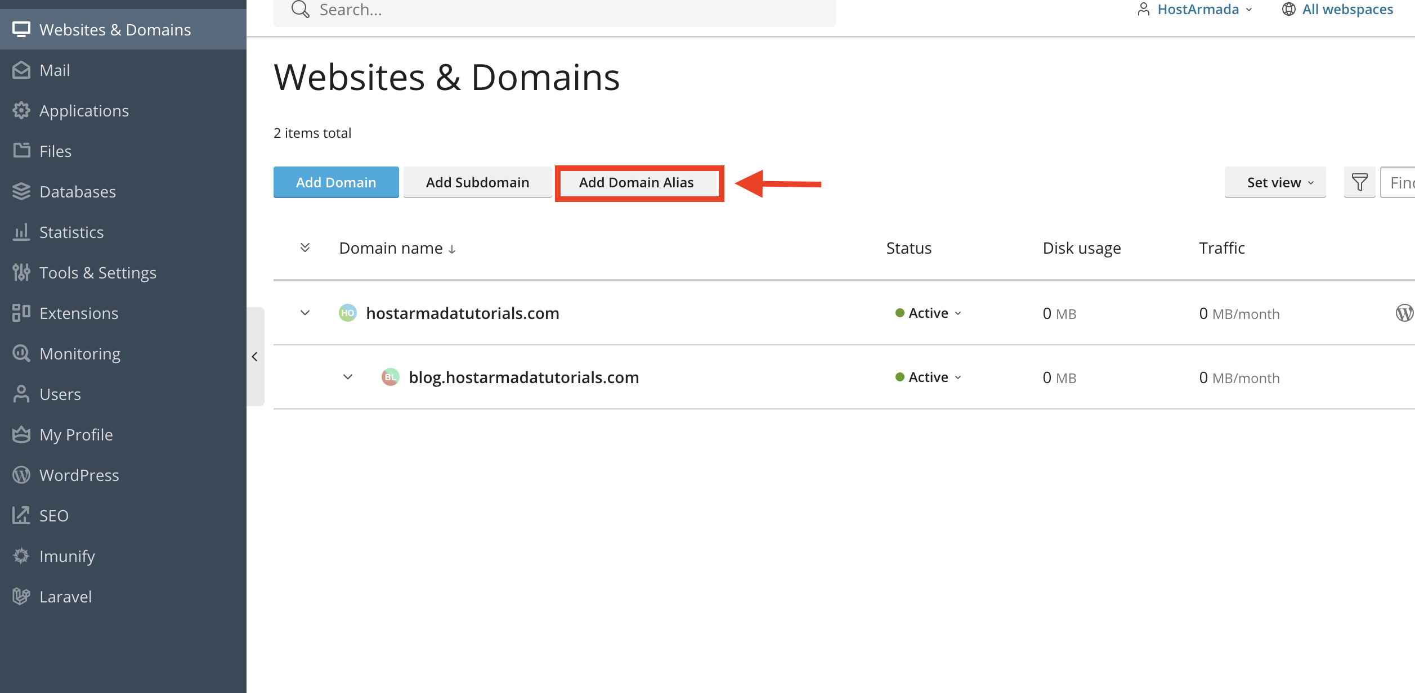Expand all domains with double chevron
This screenshot has height=693, width=1415.
point(305,247)
